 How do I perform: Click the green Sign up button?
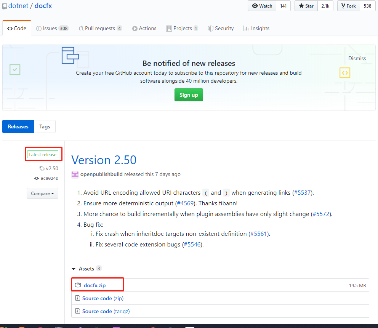189,95
